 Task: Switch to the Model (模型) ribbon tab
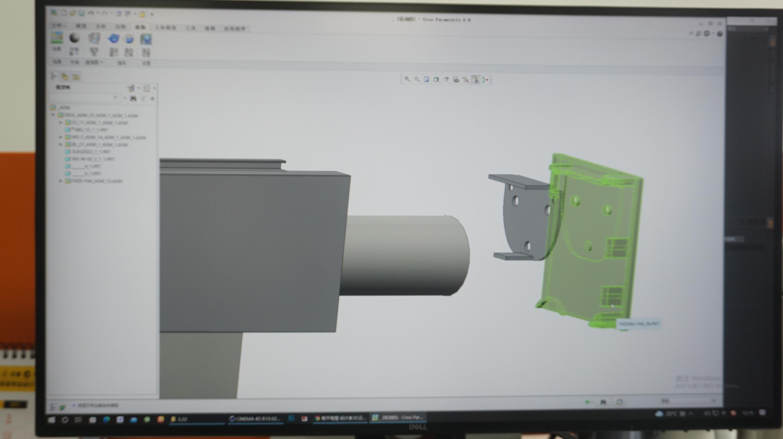pos(81,26)
